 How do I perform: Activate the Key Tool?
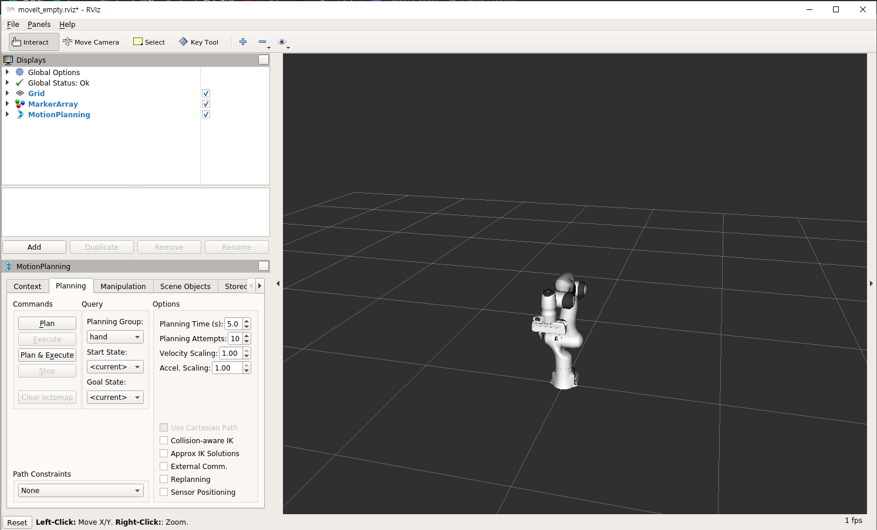[199, 42]
